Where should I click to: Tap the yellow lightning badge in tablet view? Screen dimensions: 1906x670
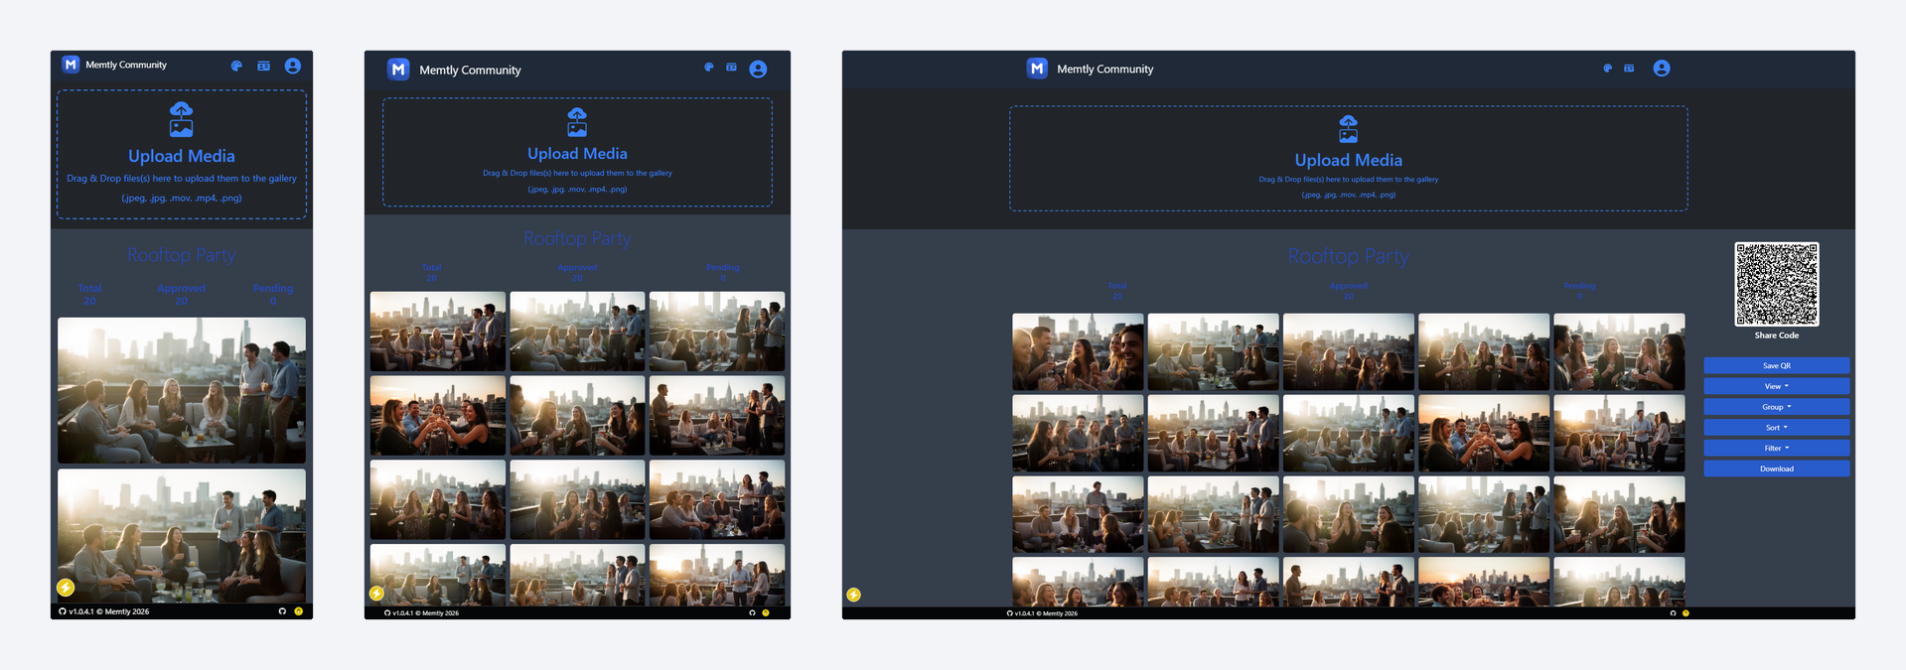point(376,594)
